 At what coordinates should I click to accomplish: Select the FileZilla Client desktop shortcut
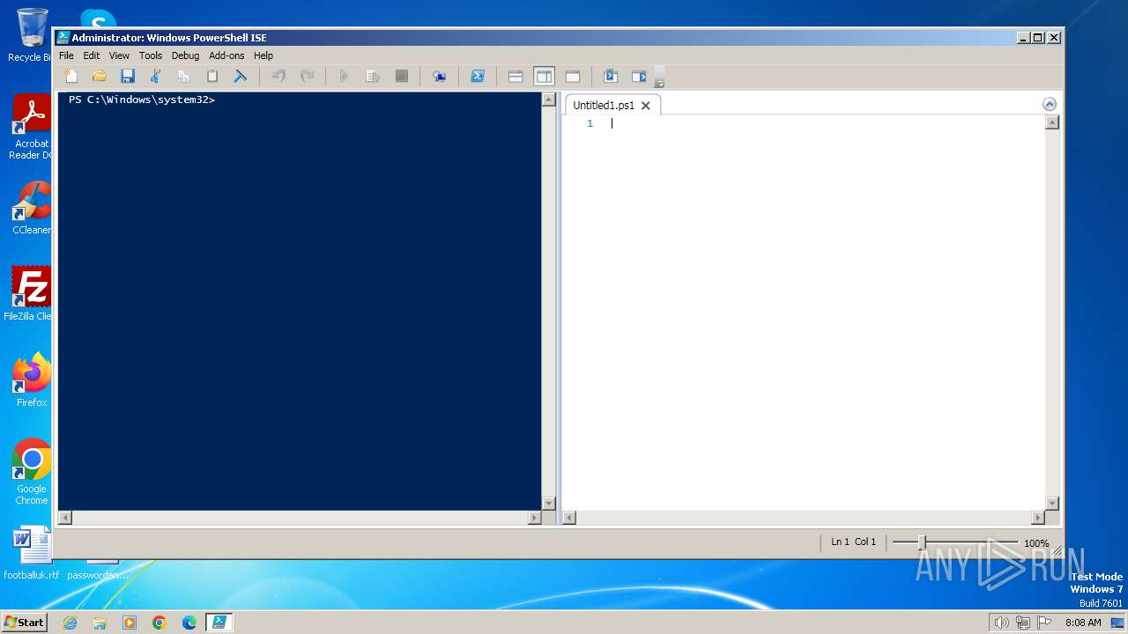[27, 294]
